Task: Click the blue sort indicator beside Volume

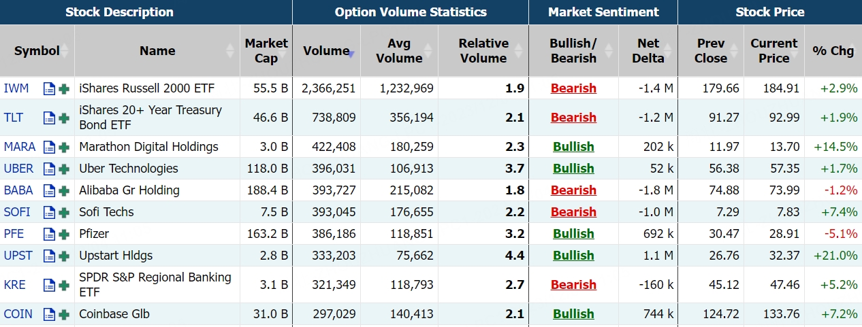Action: [x=351, y=53]
